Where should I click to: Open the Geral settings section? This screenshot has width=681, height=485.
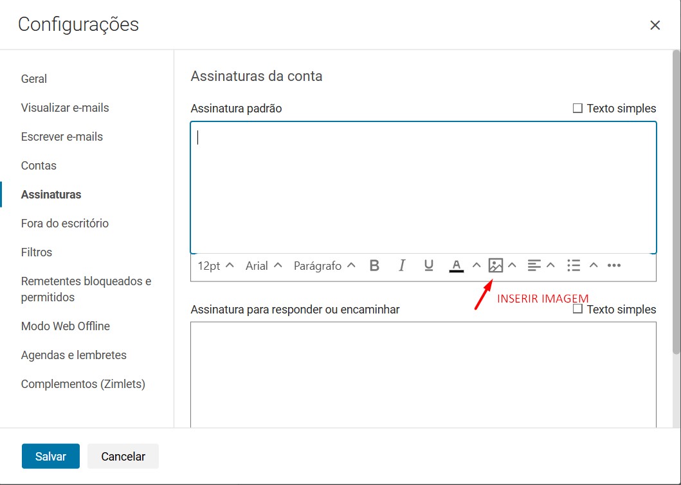click(34, 79)
